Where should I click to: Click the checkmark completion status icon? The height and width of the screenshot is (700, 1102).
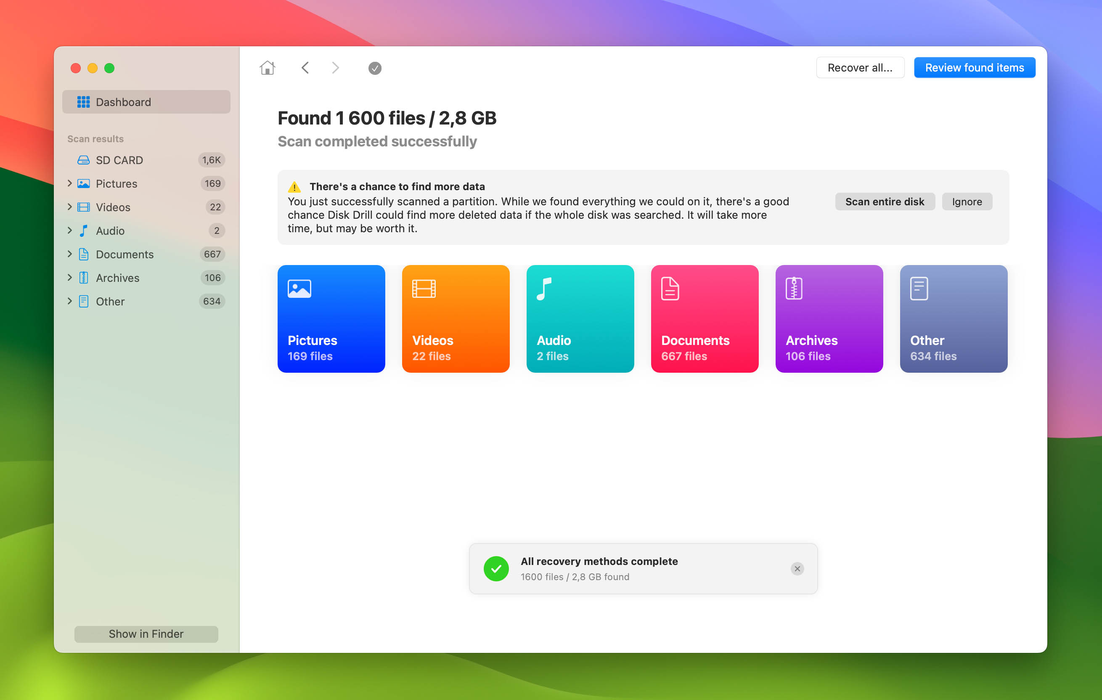point(374,68)
